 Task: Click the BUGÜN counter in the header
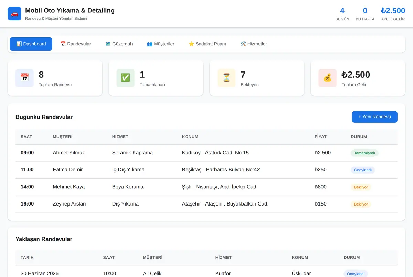click(342, 14)
